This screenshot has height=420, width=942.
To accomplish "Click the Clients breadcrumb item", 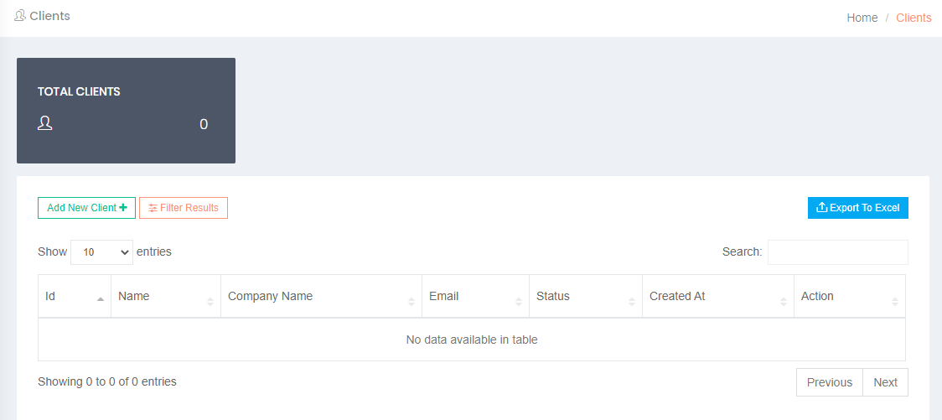I will point(914,18).
